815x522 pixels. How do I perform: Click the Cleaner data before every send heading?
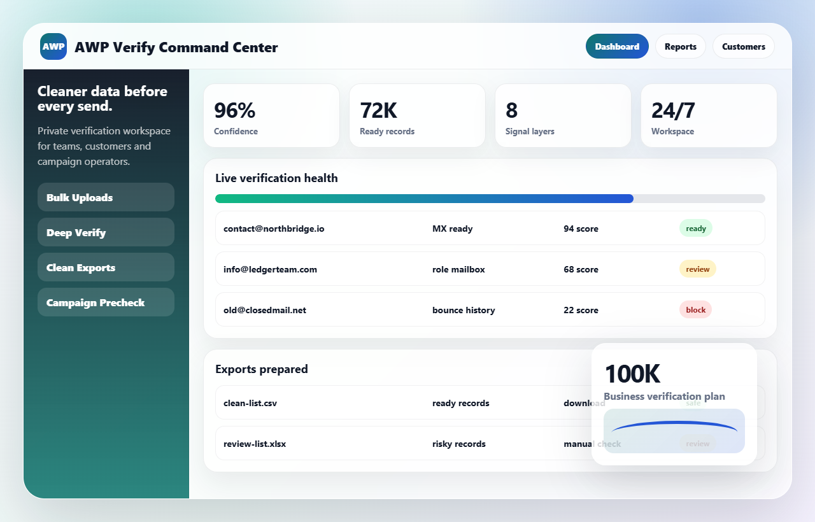click(103, 99)
